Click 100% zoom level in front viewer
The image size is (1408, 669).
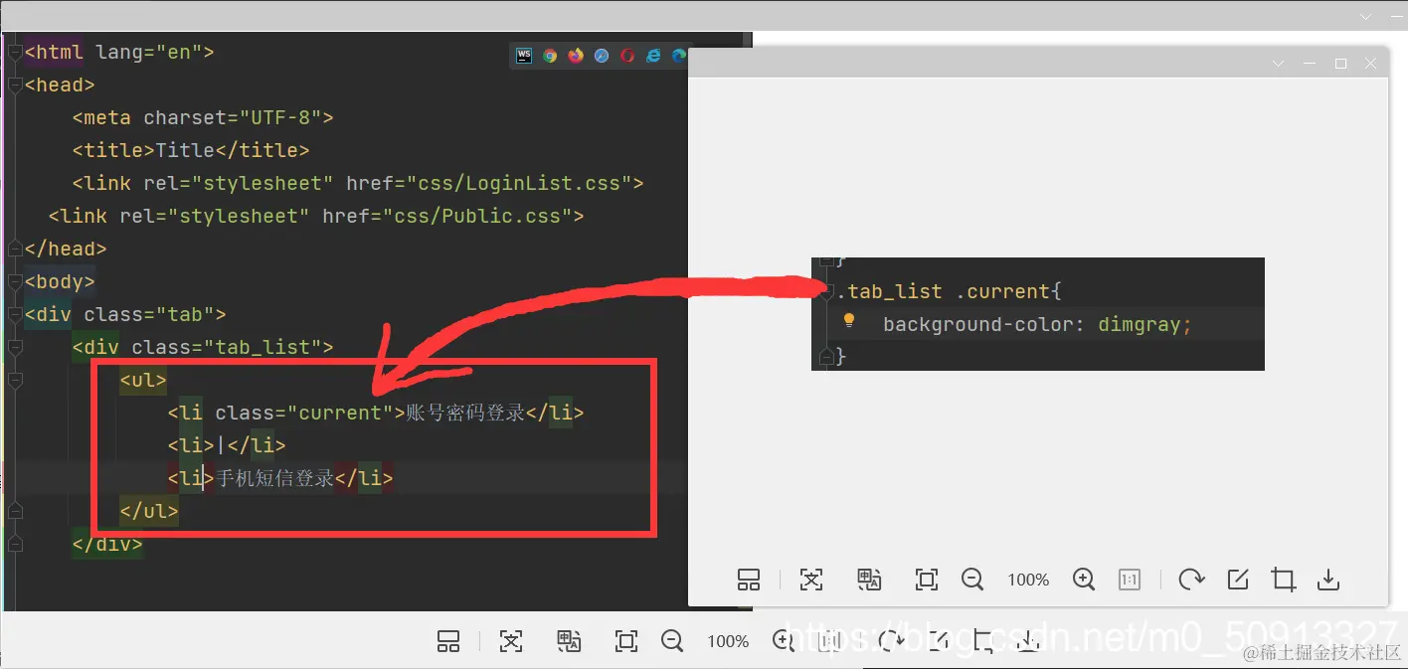click(1028, 580)
